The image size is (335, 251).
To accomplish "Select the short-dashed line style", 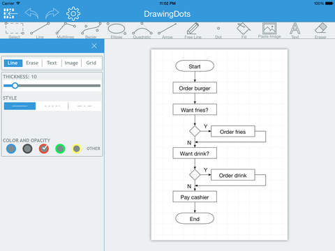I will click(52, 106).
